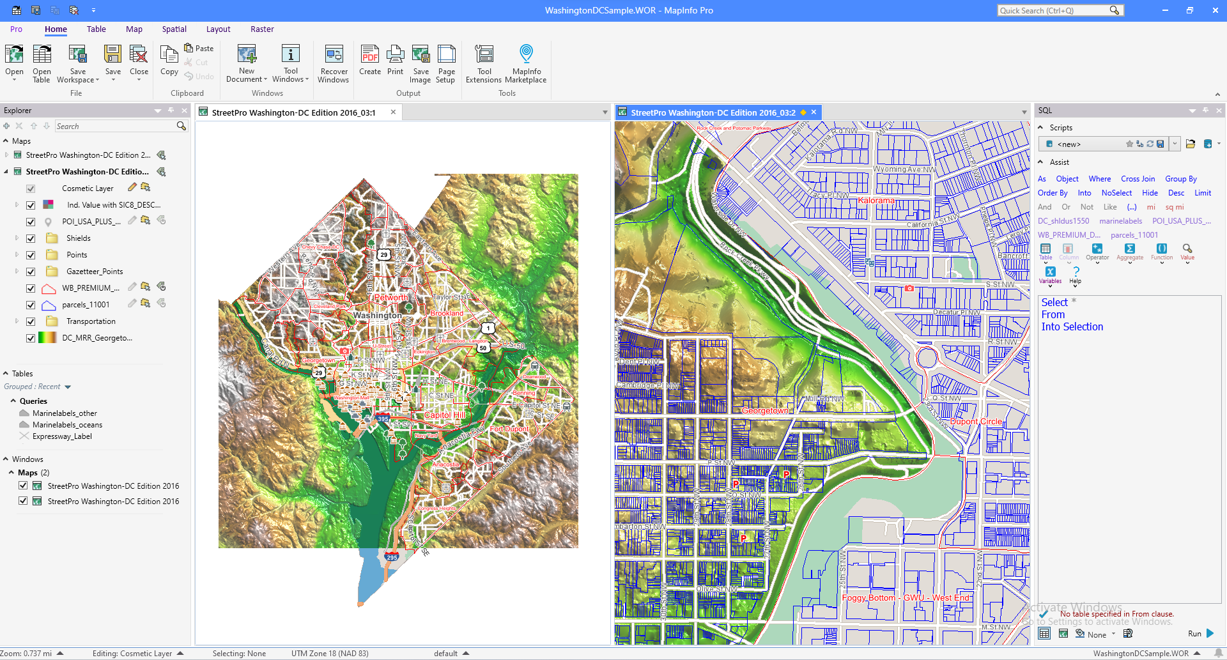Collapse the Queries group
Image resolution: width=1227 pixels, height=660 pixels.
pyautogui.click(x=13, y=401)
